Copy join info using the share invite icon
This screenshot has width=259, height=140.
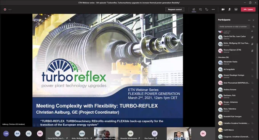[x=253, y=26]
